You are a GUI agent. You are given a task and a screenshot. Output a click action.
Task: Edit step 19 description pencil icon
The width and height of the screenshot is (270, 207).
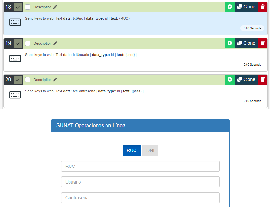(x=55, y=43)
